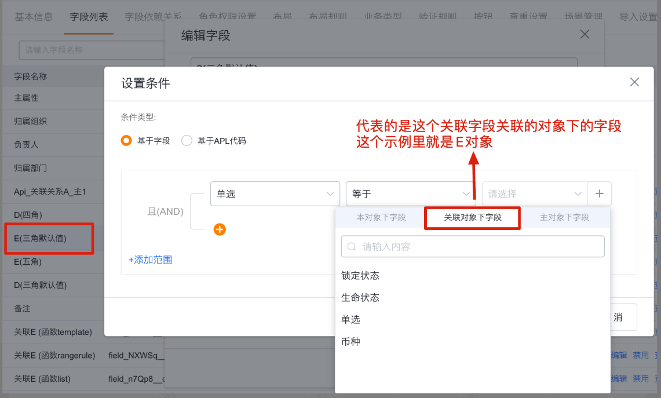661x398 pixels.
Task: Open the 基本信息 tab
Action: (34, 17)
